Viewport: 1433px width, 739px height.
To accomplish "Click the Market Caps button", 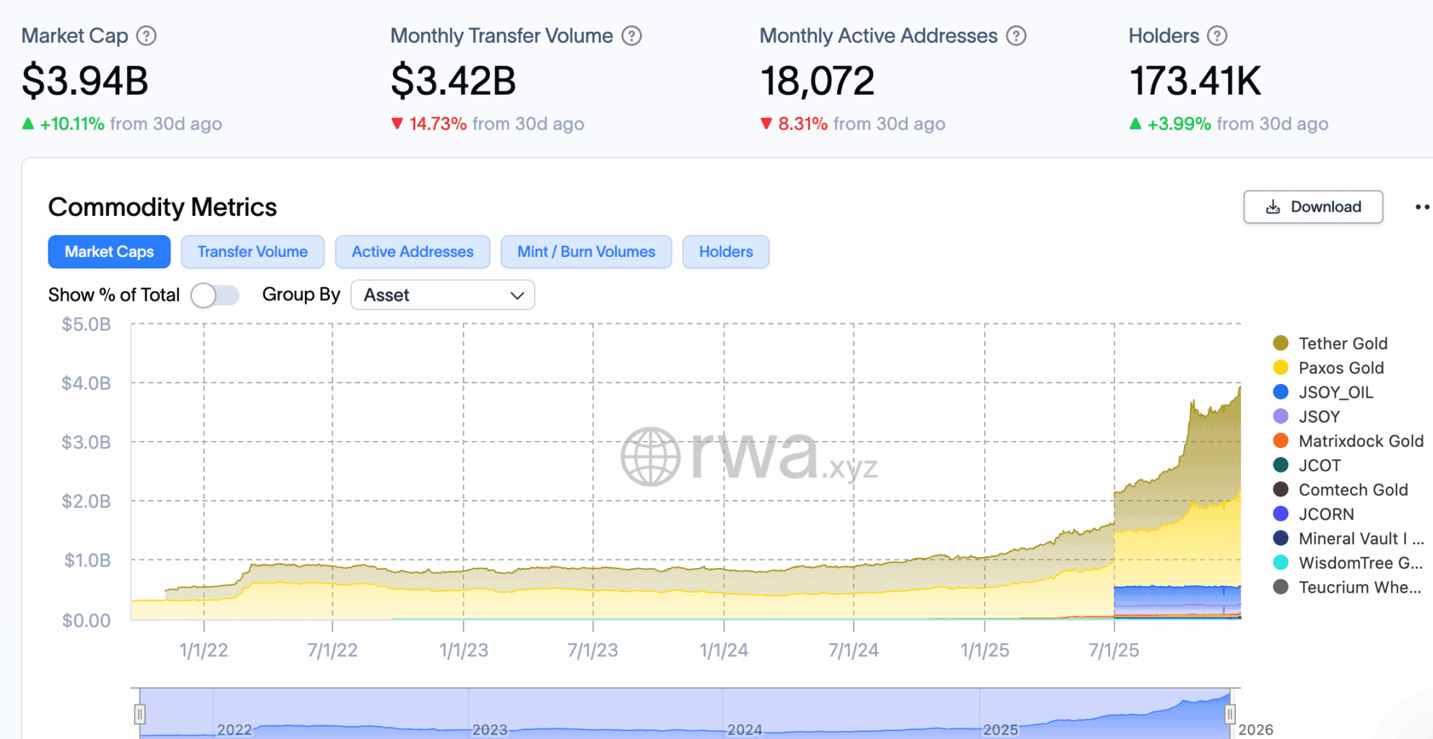I will coord(109,252).
